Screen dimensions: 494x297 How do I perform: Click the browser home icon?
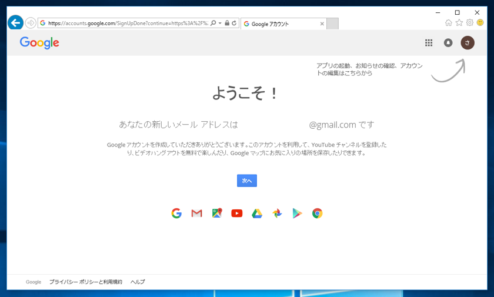449,23
